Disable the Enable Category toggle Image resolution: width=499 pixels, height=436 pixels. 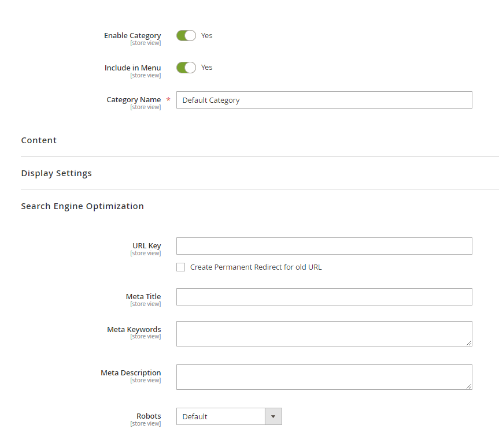[x=186, y=35]
